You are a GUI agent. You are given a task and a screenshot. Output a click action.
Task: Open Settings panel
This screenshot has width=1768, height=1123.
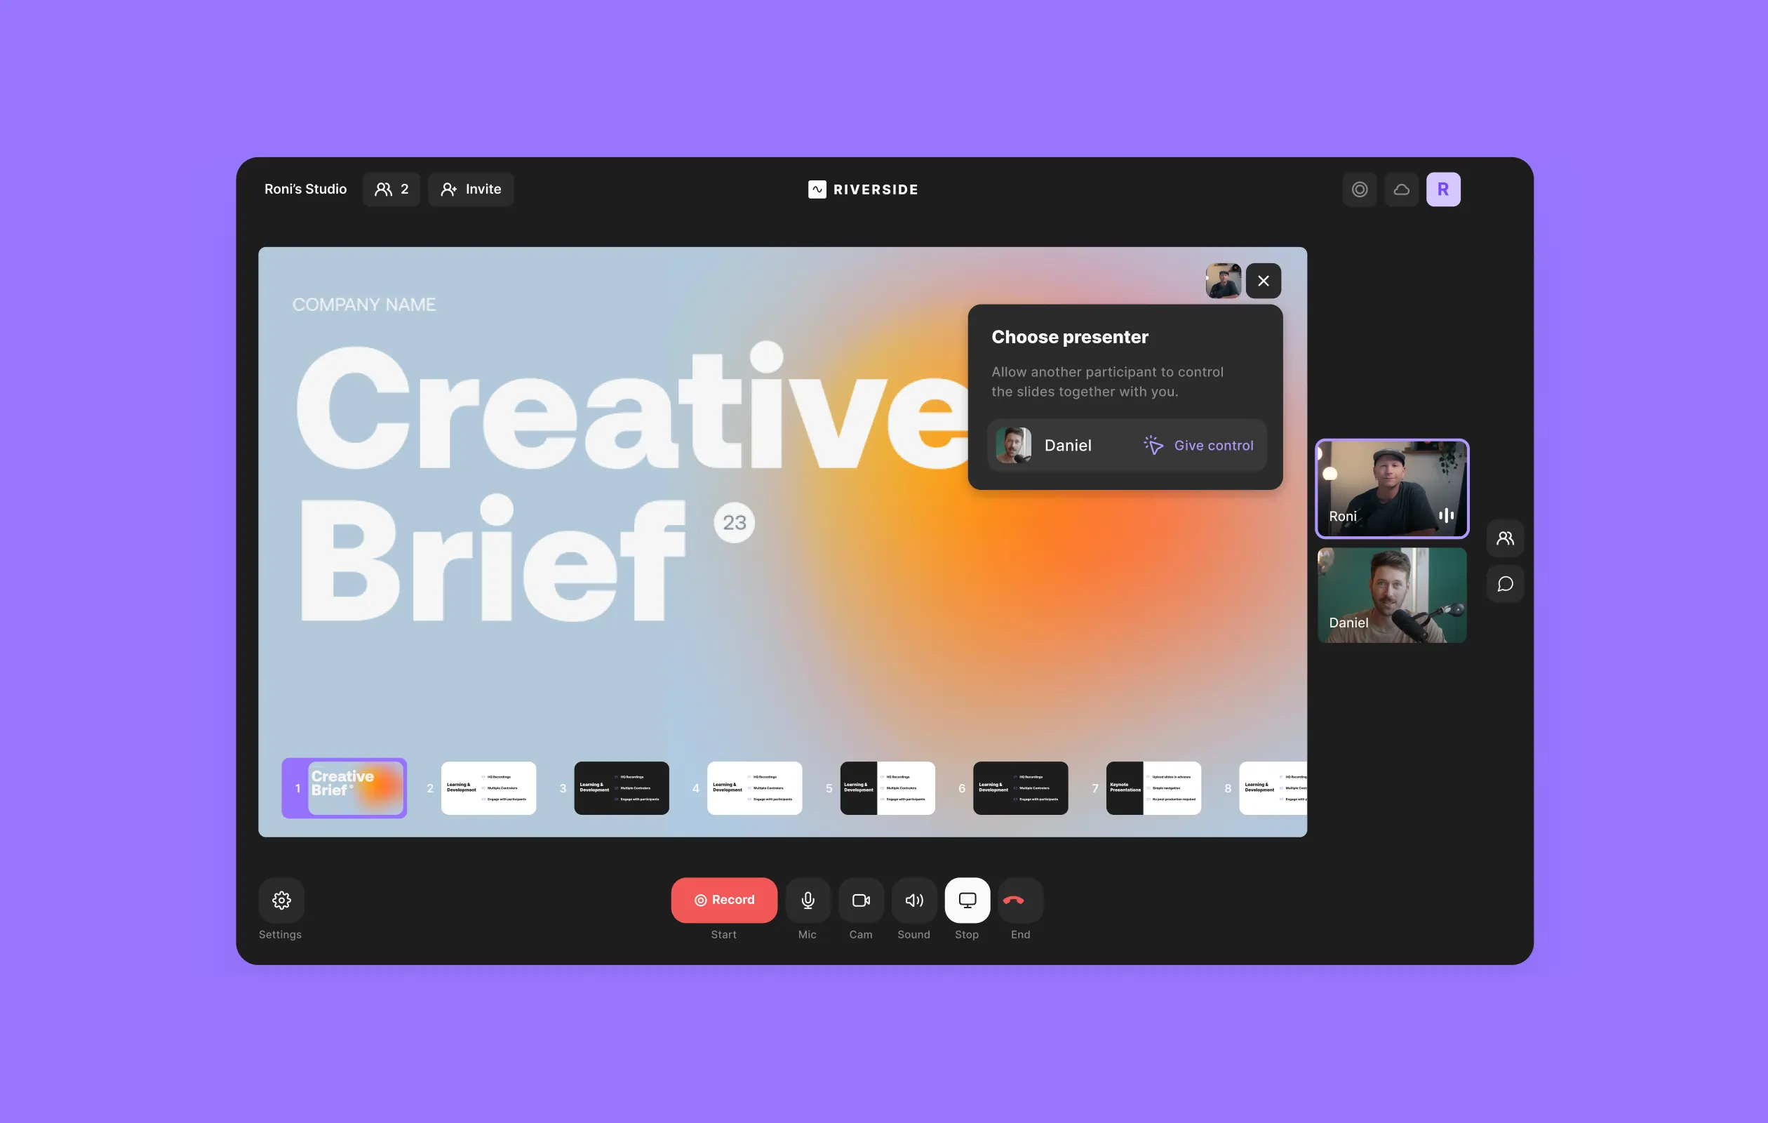[280, 900]
